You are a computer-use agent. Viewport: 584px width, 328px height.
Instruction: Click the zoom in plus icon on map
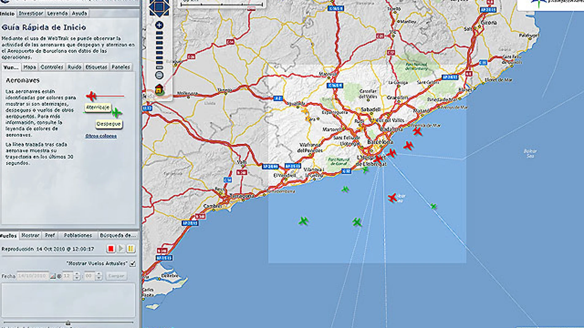click(159, 25)
